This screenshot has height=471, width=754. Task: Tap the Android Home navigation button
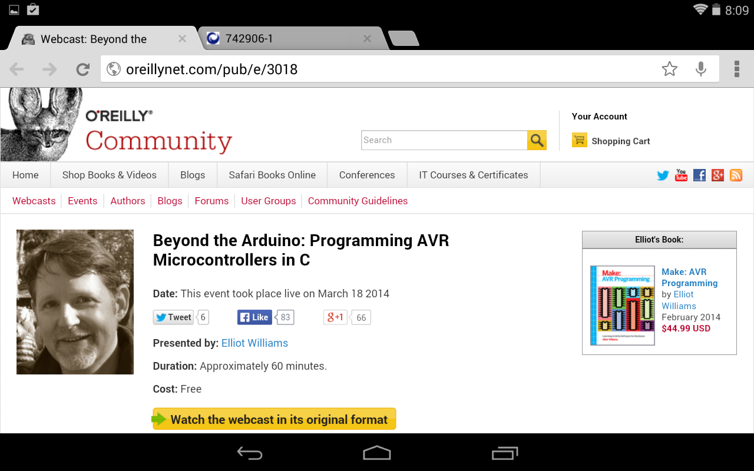(x=377, y=453)
